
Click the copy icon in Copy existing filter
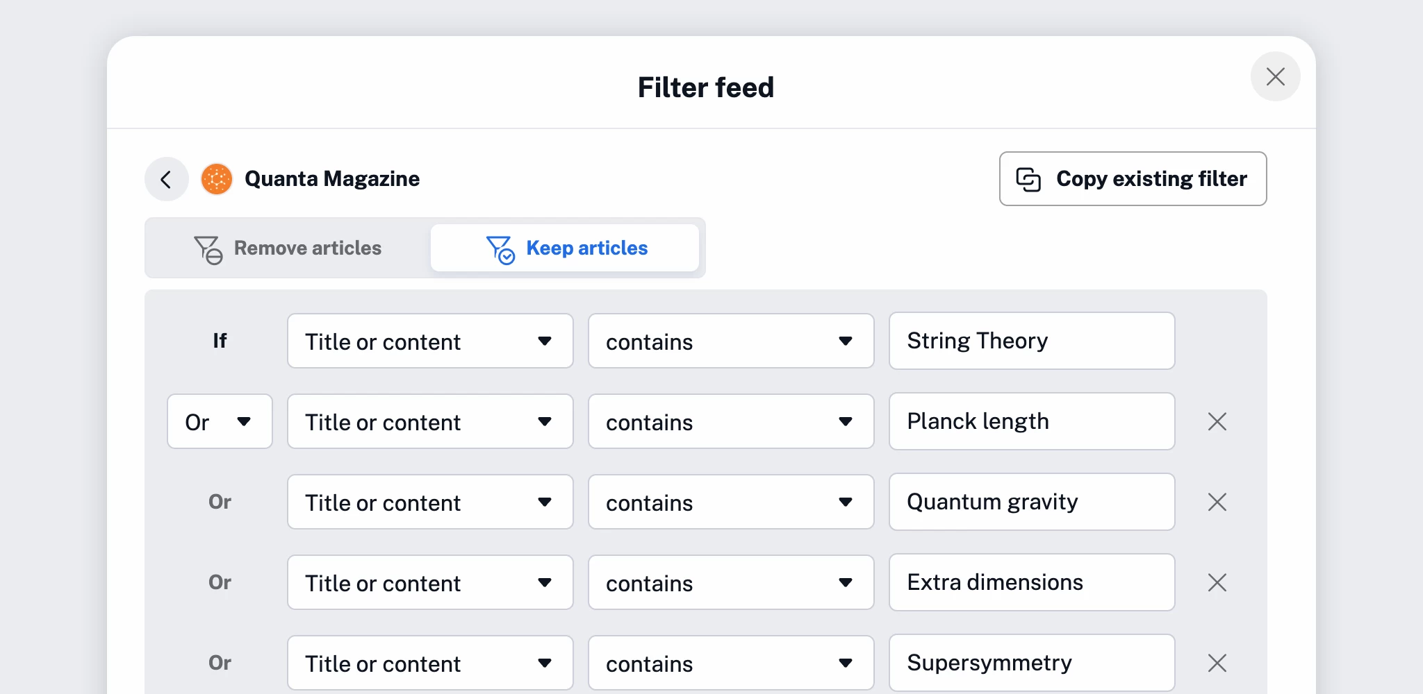point(1028,179)
